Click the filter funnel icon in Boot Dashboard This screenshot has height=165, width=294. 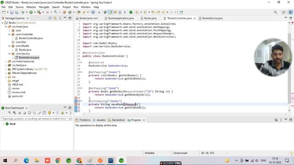tap(57, 113)
